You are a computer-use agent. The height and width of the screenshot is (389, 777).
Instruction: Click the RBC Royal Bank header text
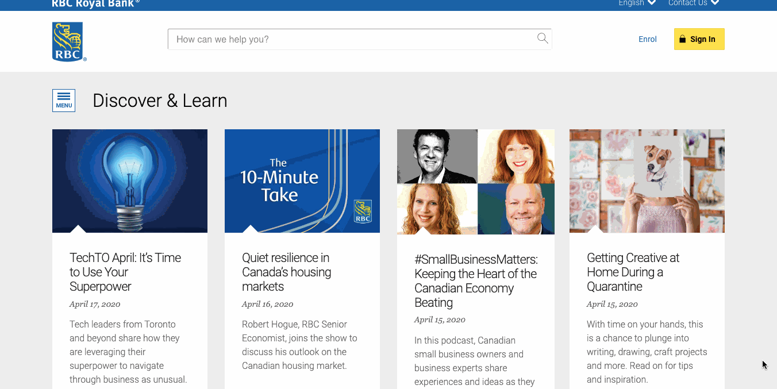coord(95,3)
